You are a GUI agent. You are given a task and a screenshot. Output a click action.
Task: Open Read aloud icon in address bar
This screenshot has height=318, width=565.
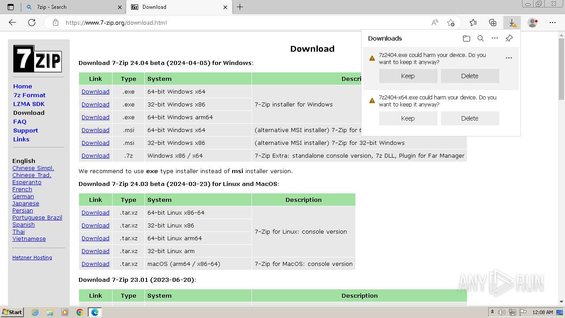tap(435, 23)
